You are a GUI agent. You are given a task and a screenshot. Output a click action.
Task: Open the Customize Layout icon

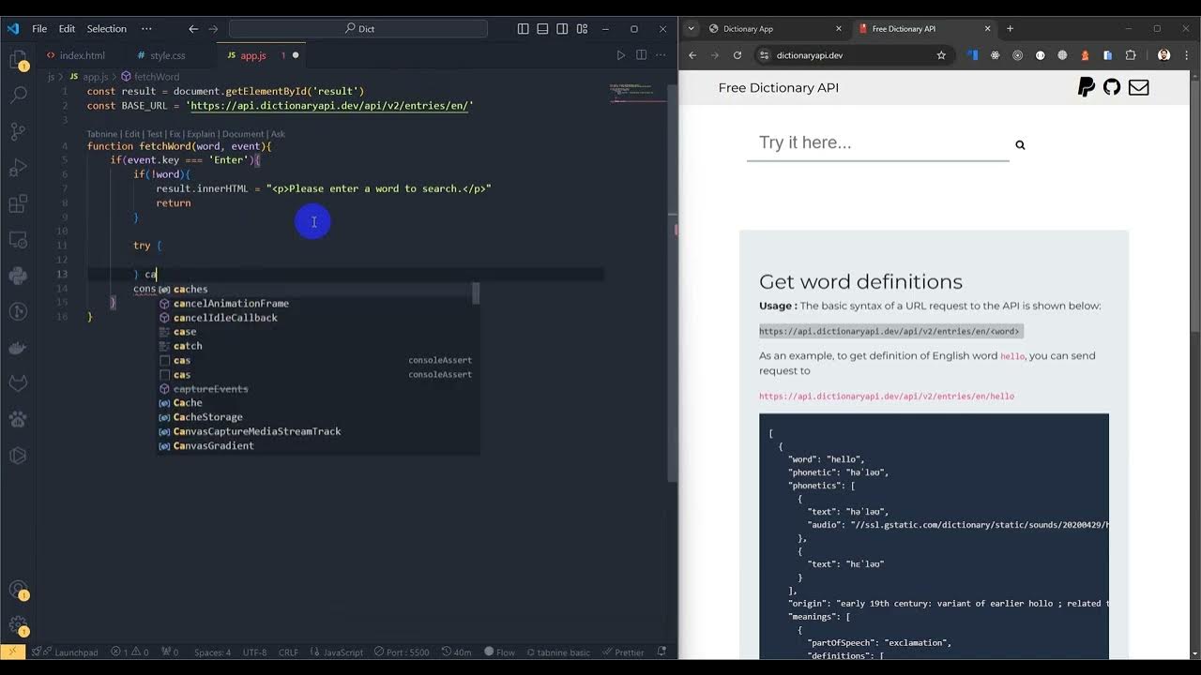click(582, 29)
